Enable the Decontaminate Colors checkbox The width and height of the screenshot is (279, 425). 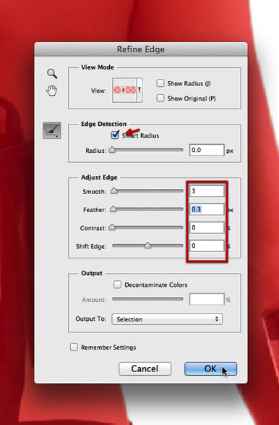[117, 285]
